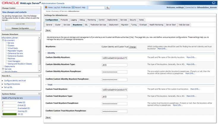Open the Logging tab
The height and width of the screenshot is (124, 218).
pyautogui.click(x=74, y=20)
